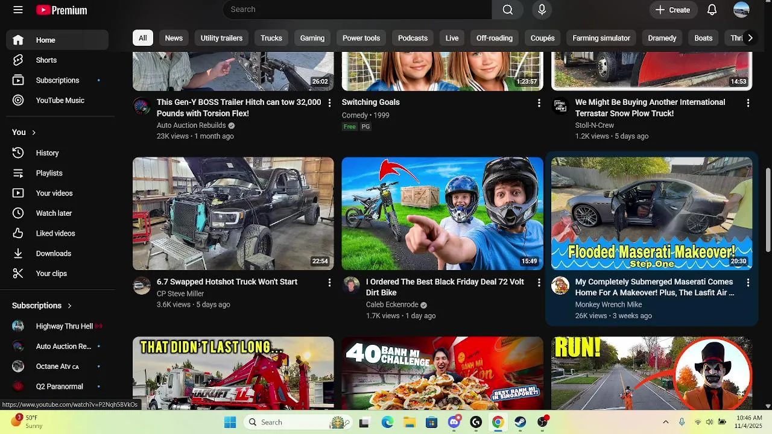Image resolution: width=772 pixels, height=434 pixels.
Task: Open the notifications bell
Action: (712, 10)
